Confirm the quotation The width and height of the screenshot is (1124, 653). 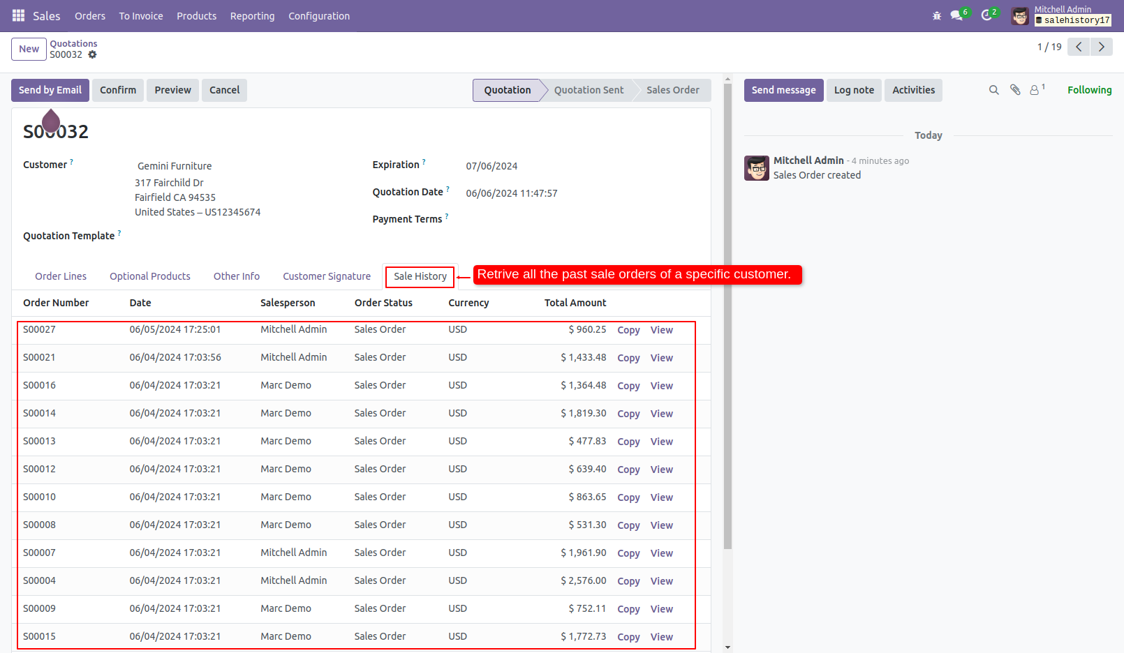(117, 89)
